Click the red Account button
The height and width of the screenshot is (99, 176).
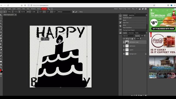(x=44, y=9)
